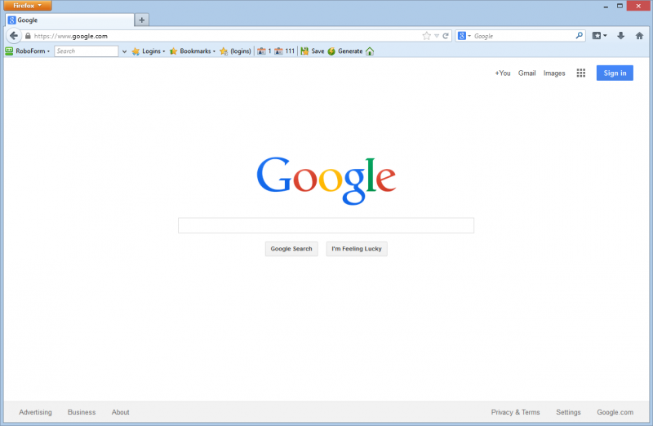653x426 pixels.
Task: Open the About footer link
Action: (x=120, y=412)
